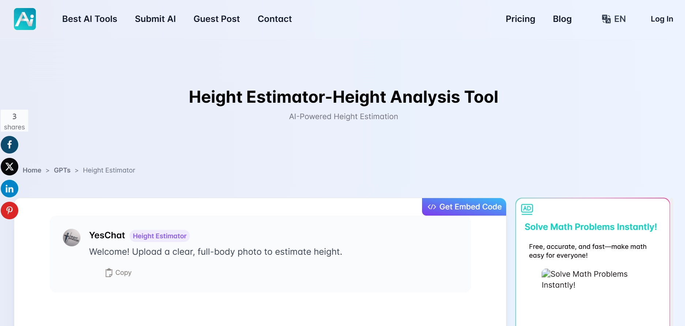Viewport: 685px width, 326px height.
Task: Share page on LinkedIn
Action: [x=10, y=189]
